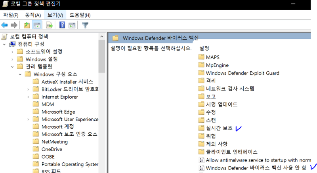This screenshot has width=317, height=173.
Task: Click the 설정 column header
Action: (x=204, y=48)
